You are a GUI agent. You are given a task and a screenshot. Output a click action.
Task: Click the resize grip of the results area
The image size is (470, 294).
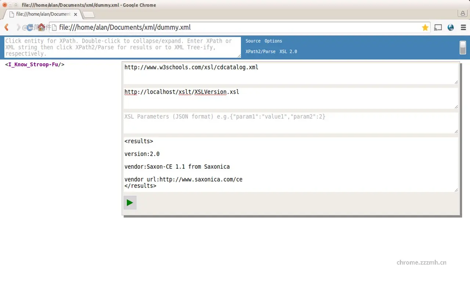click(x=456, y=190)
